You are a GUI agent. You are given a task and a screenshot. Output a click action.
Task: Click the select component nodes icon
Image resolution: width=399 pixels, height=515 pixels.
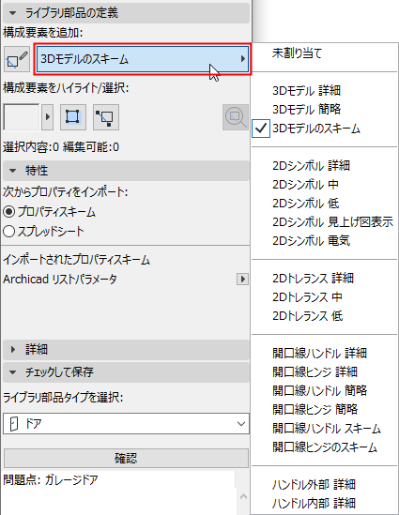tap(106, 117)
